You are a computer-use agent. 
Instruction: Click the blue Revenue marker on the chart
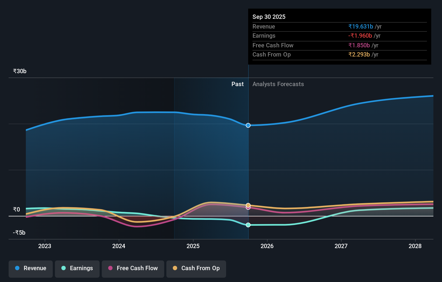coord(248,125)
